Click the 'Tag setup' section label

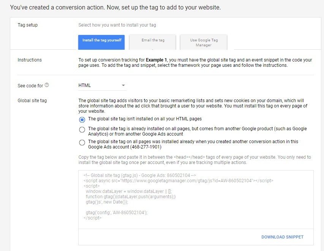(28, 25)
